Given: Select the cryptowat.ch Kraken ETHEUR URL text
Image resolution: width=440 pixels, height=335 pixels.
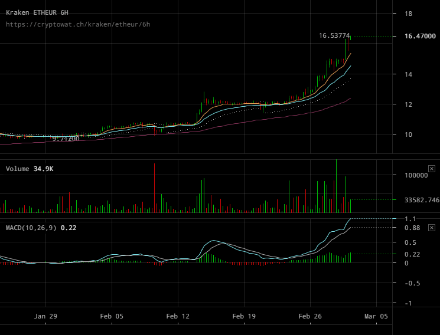Looking at the screenshot, I should [x=78, y=24].
